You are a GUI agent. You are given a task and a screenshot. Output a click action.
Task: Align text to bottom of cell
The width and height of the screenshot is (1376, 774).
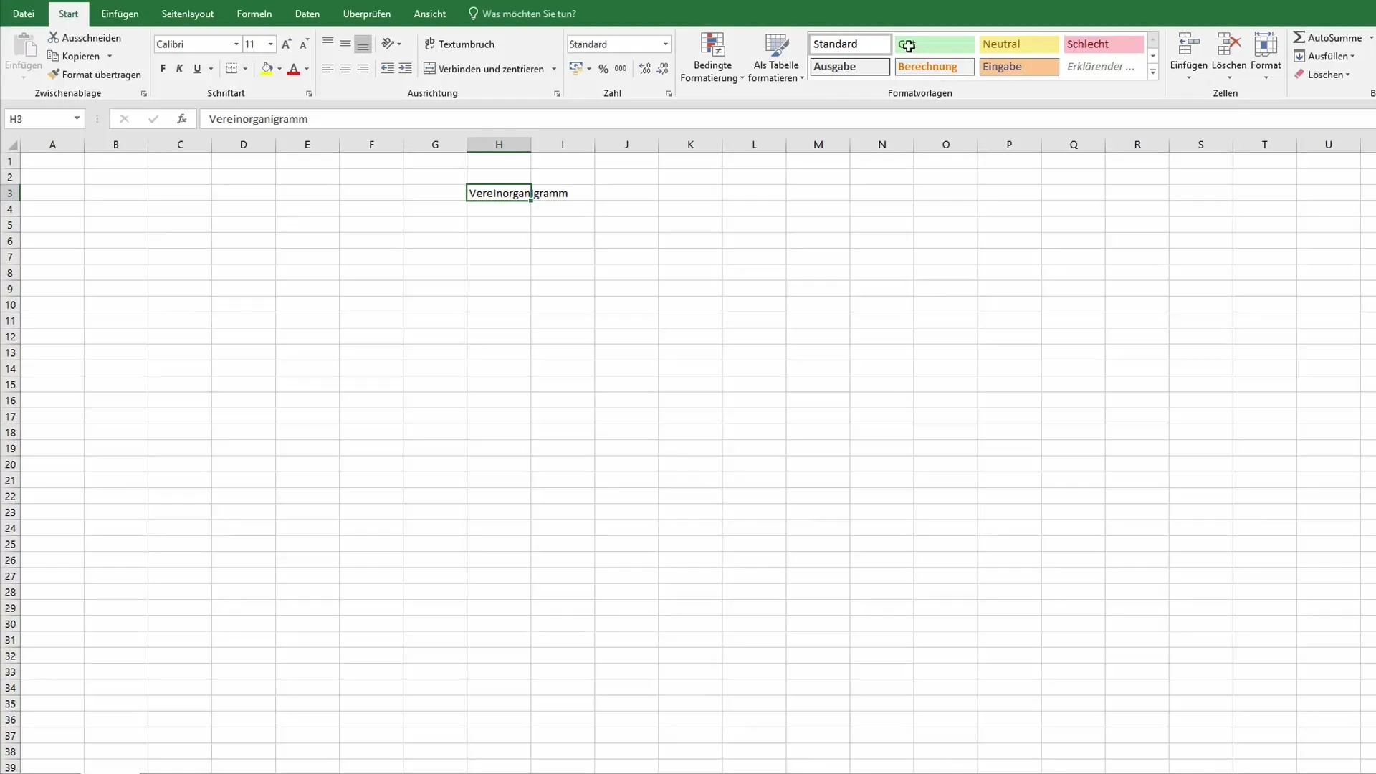pos(363,44)
